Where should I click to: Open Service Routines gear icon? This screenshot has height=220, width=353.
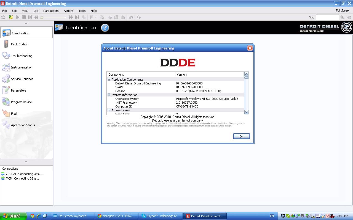click(x=6, y=79)
